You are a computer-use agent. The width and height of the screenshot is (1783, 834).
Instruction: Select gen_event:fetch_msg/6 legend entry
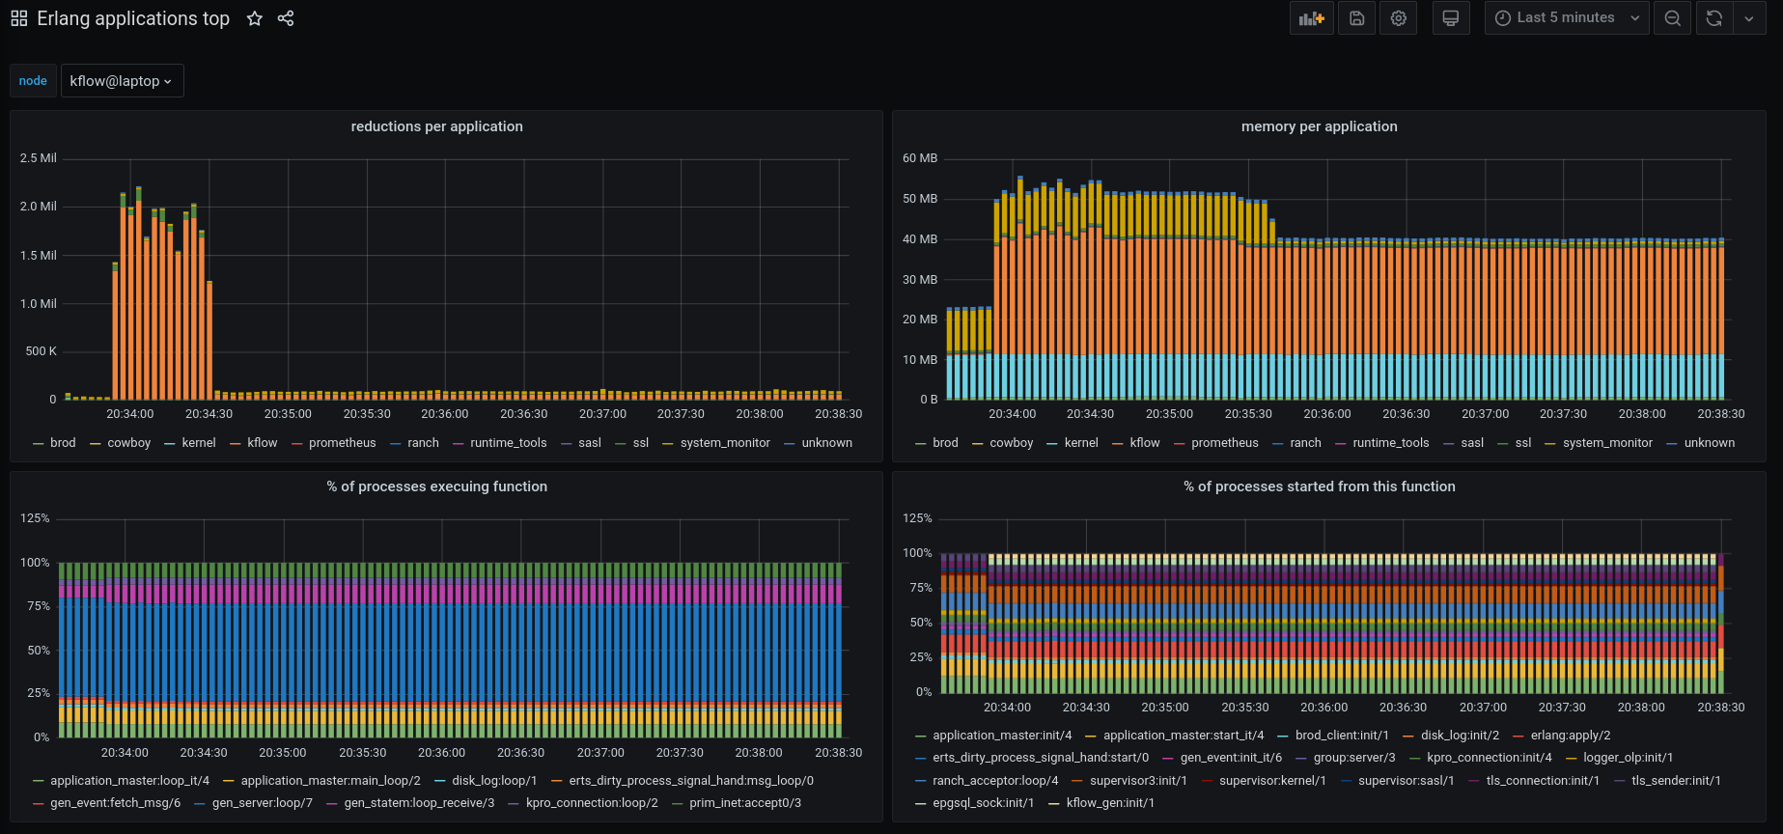click(x=116, y=803)
